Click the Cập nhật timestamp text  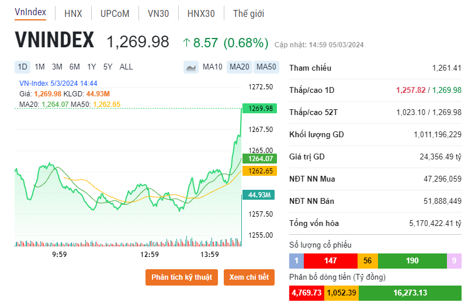(x=319, y=45)
